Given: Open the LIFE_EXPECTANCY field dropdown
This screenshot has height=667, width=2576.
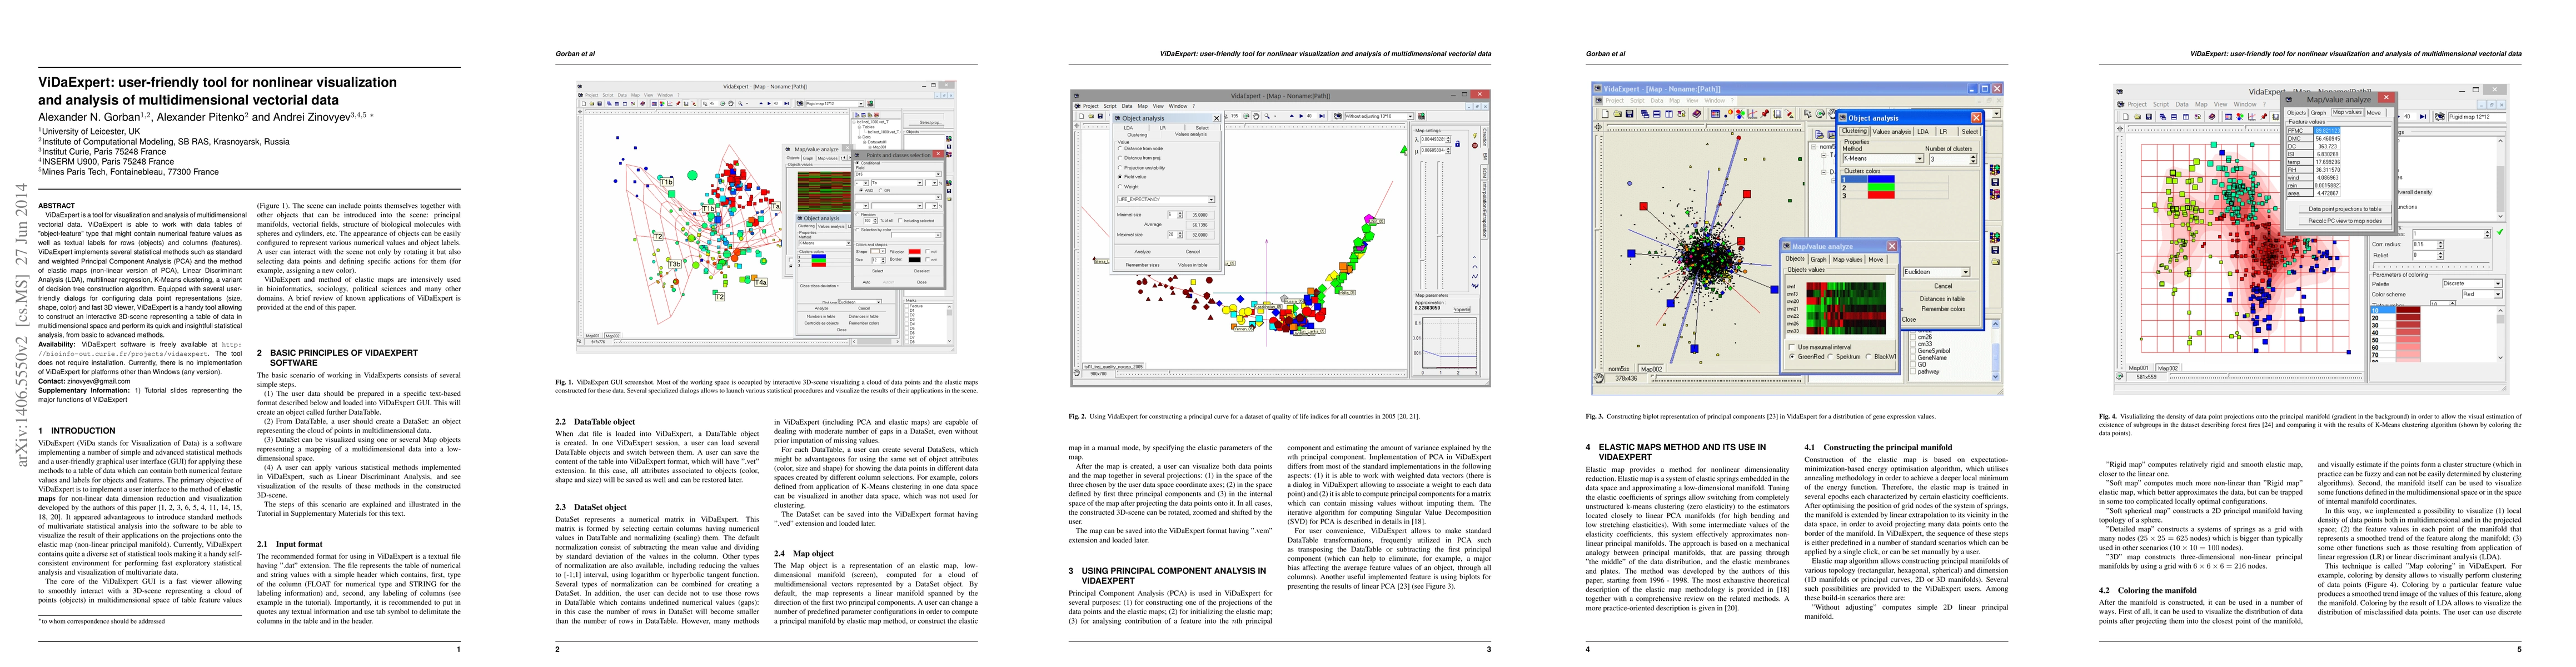Looking at the screenshot, I should tap(1211, 200).
